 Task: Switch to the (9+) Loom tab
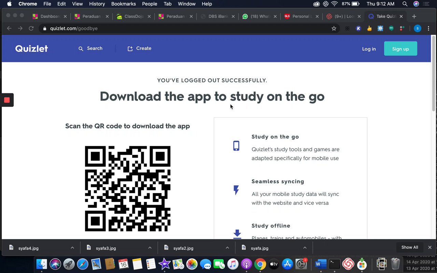point(343,16)
